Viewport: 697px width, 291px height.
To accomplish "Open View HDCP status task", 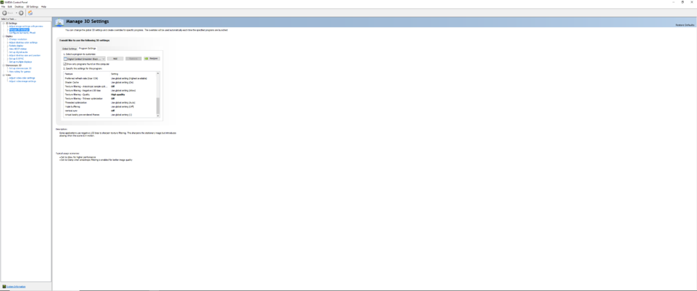I will click(18, 49).
